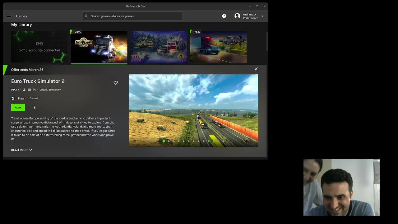The height and width of the screenshot is (224, 398).
Task: Minimize the GeForce NOW window
Action: pos(250,6)
